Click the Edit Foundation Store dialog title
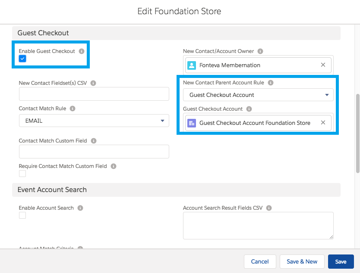Screen dimensions: 360x273 click(179, 11)
